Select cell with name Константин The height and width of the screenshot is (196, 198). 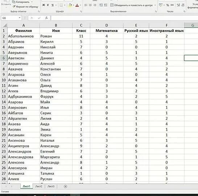pyautogui.click(x=56, y=69)
